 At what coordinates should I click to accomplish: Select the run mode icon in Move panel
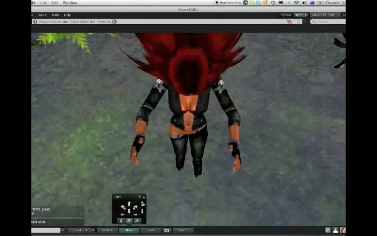click(129, 221)
